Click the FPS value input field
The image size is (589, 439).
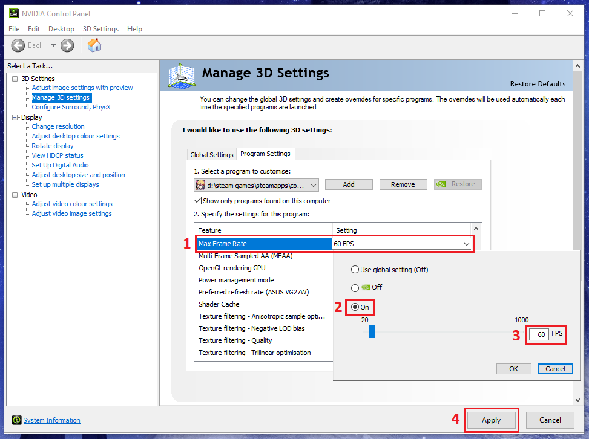[539, 334]
